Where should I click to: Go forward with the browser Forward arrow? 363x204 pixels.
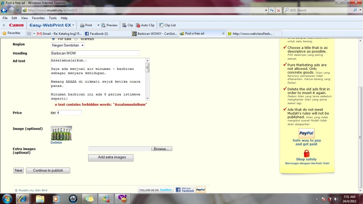pyautogui.click(x=12, y=10)
